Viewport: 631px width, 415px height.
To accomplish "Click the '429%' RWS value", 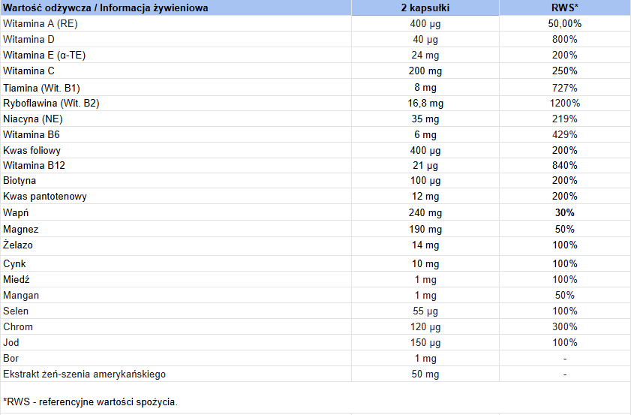I will pyautogui.click(x=565, y=134).
